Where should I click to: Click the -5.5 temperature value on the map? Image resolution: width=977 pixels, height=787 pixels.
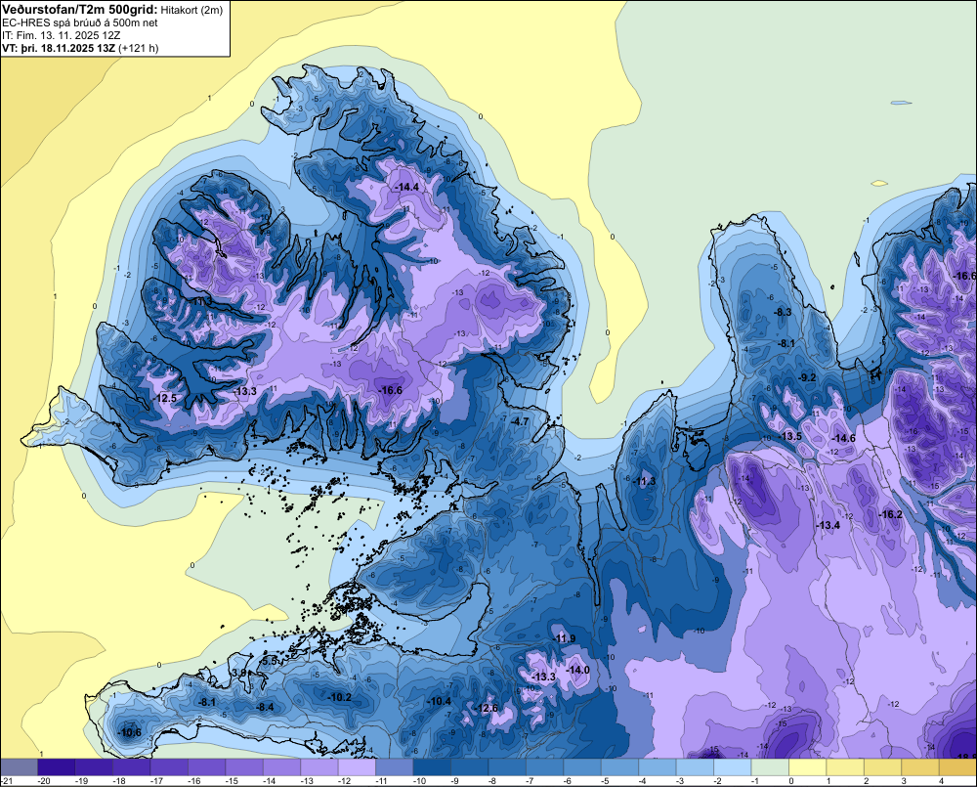coord(270,661)
